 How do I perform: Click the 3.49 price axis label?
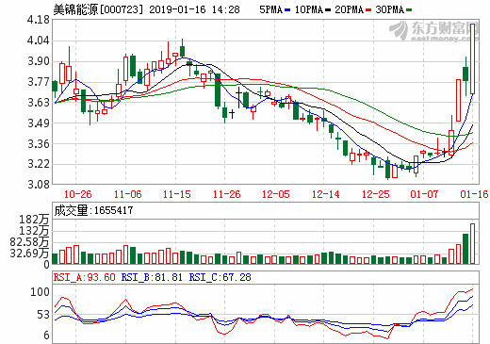[39, 123]
